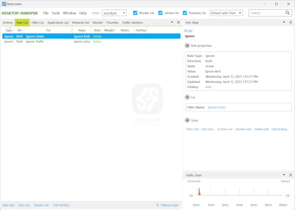This screenshot has width=295, height=210.
Task: Click the Ignore data value cell
Action: [x=82, y=42]
